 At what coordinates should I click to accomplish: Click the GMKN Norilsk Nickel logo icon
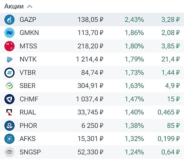pyautogui.click(x=10, y=33)
